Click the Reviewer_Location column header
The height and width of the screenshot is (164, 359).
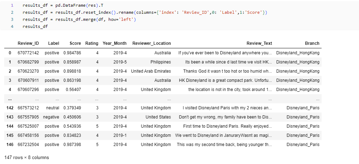click(151, 43)
